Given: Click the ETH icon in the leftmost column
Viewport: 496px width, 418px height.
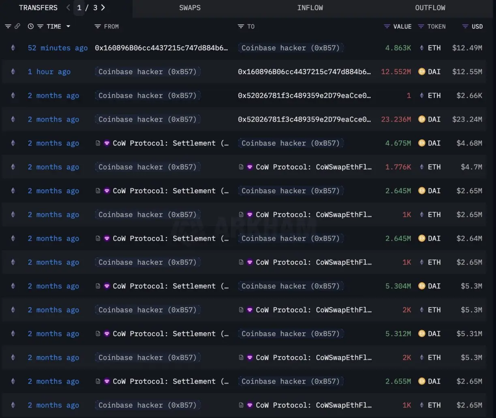Looking at the screenshot, I should pos(13,48).
